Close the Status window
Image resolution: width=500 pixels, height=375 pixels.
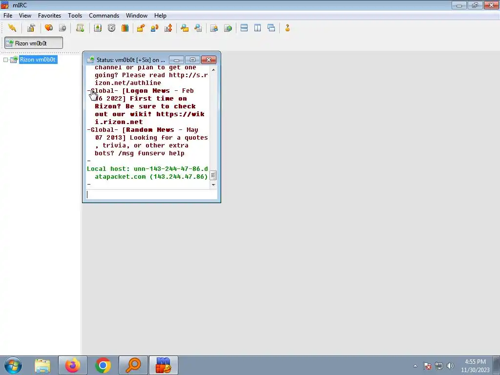(x=208, y=60)
